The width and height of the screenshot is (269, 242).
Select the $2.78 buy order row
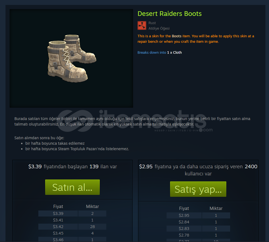tap(198, 235)
